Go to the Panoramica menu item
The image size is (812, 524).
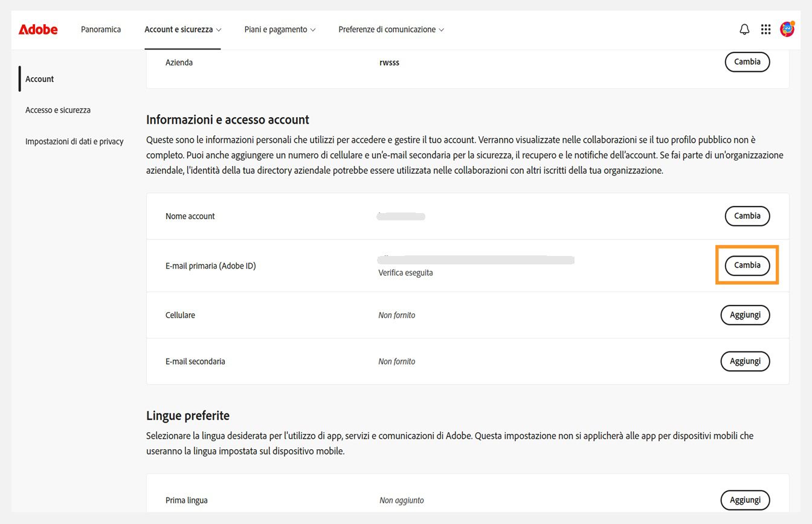click(100, 29)
